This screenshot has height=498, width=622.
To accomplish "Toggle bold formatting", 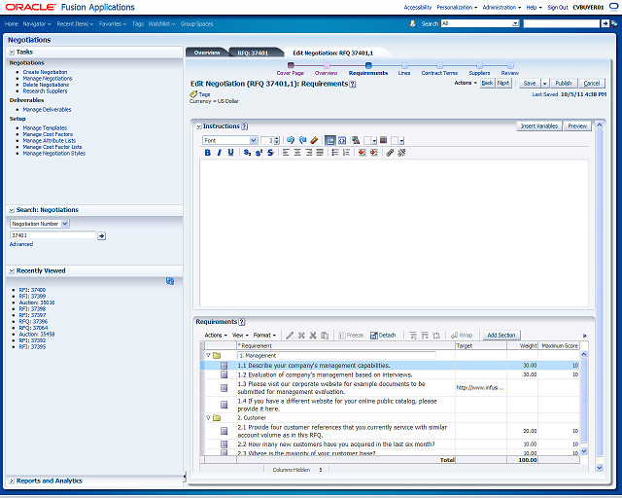I will click(207, 153).
